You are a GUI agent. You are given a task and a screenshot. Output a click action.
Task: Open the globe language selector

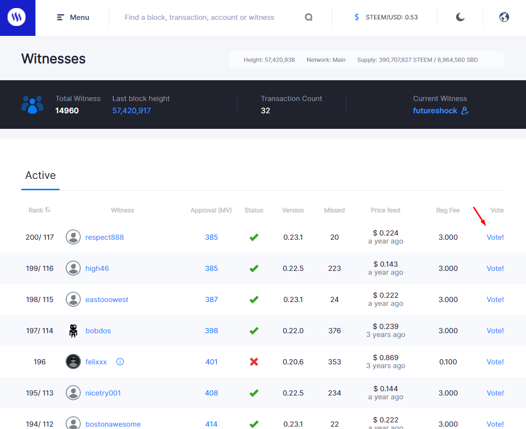pyautogui.click(x=504, y=17)
